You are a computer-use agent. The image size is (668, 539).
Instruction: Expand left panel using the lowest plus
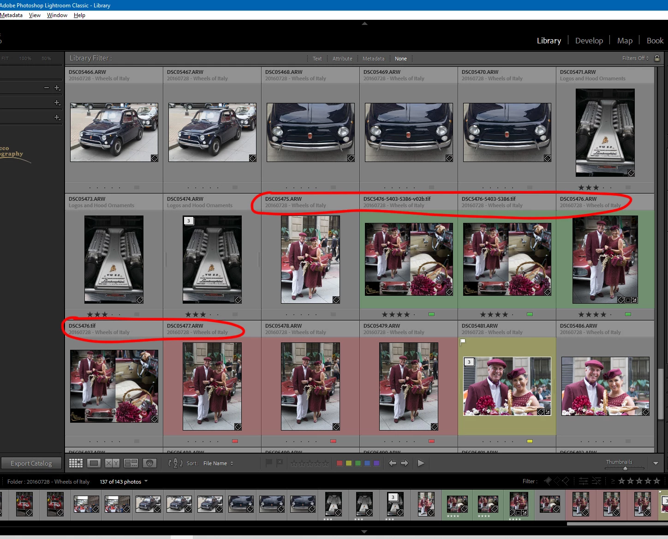(x=57, y=117)
